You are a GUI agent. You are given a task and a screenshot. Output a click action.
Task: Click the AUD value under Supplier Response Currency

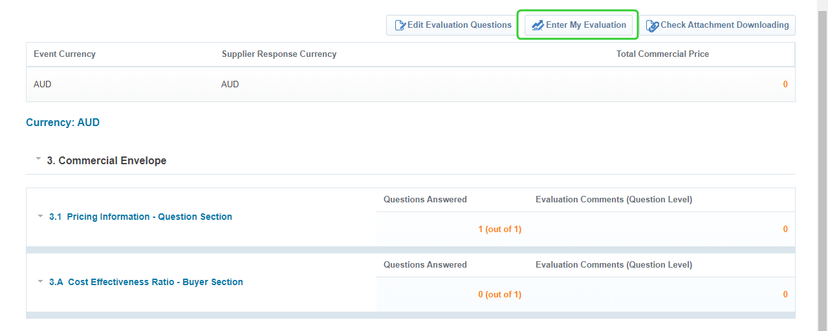230,84
